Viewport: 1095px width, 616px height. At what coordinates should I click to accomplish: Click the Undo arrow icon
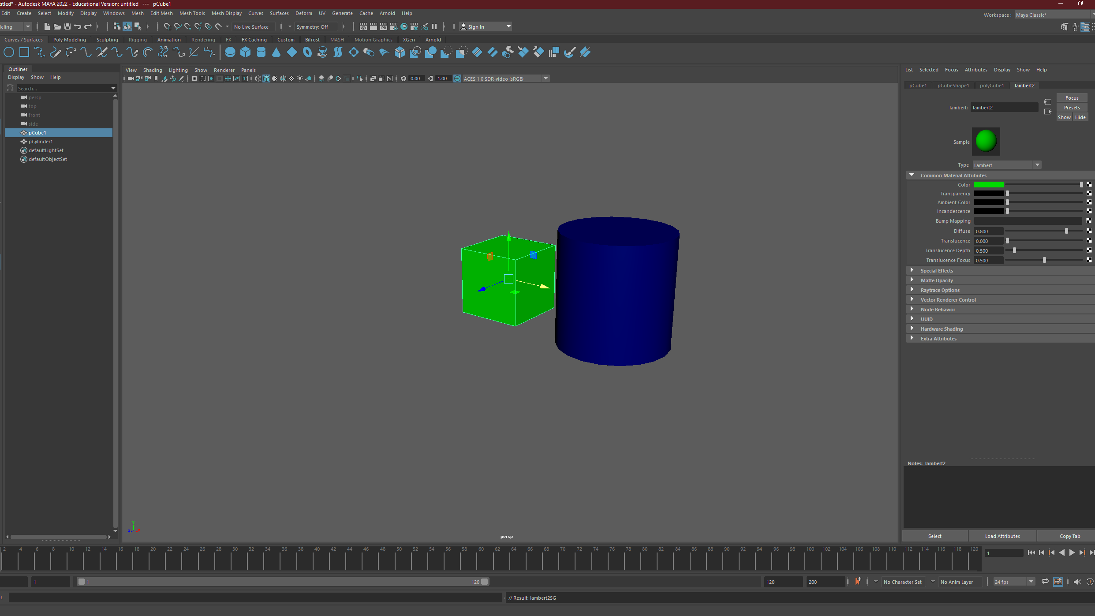[x=78, y=26]
